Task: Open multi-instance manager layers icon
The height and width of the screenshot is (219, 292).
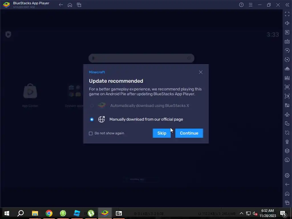Action: coord(287,151)
